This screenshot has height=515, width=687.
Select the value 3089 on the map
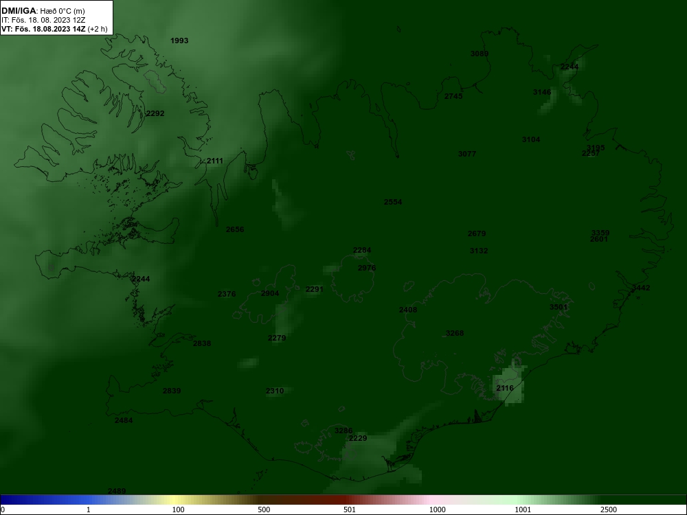tap(480, 54)
